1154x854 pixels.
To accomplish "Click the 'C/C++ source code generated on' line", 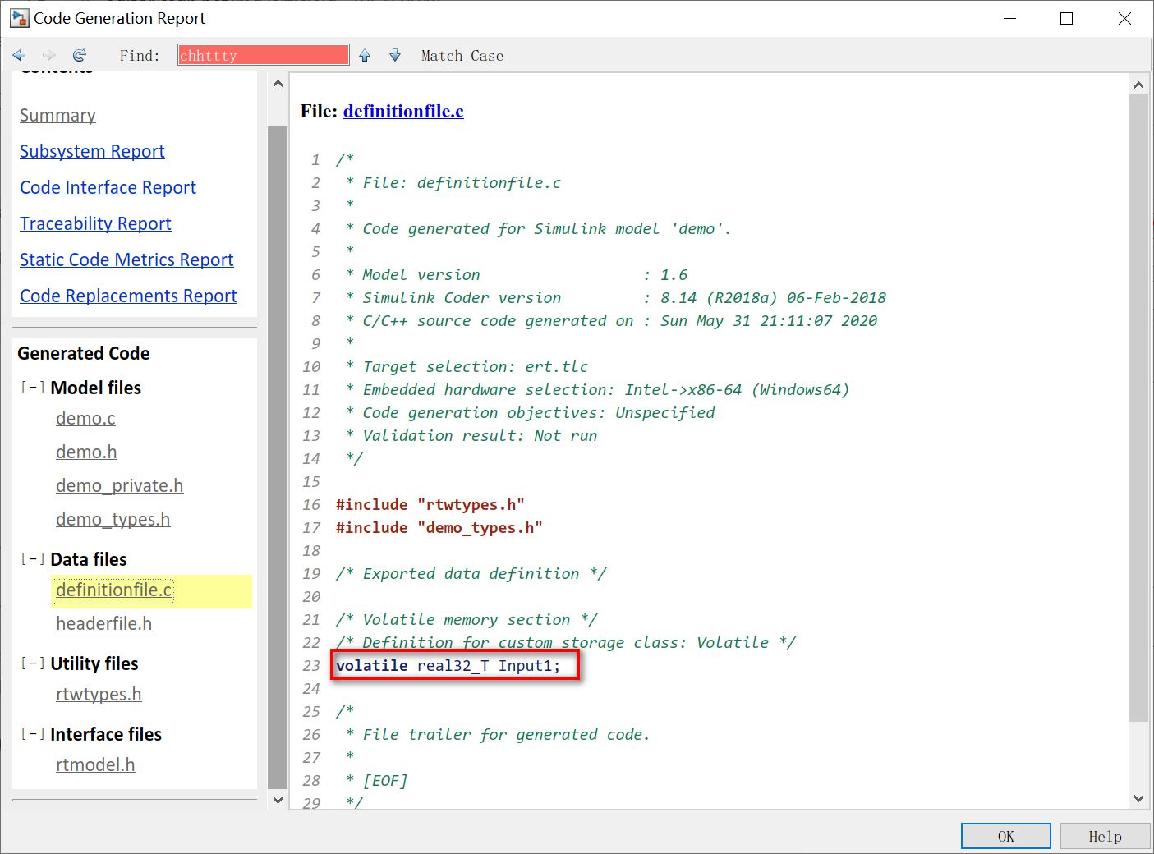I will (611, 320).
